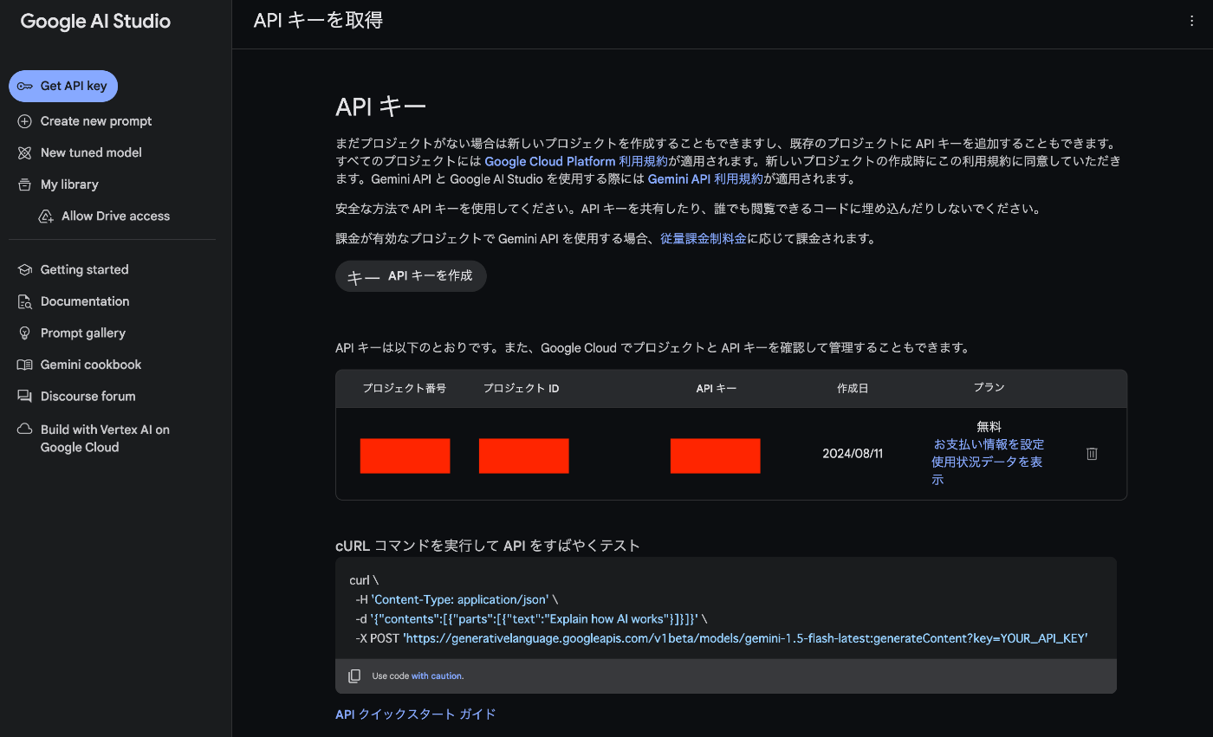Click the Documentation page icon
1213x737 pixels.
[x=24, y=301]
